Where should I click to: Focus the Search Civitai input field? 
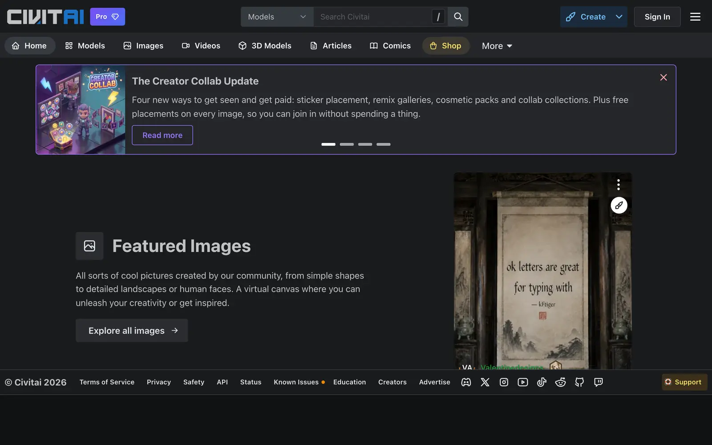(x=372, y=17)
